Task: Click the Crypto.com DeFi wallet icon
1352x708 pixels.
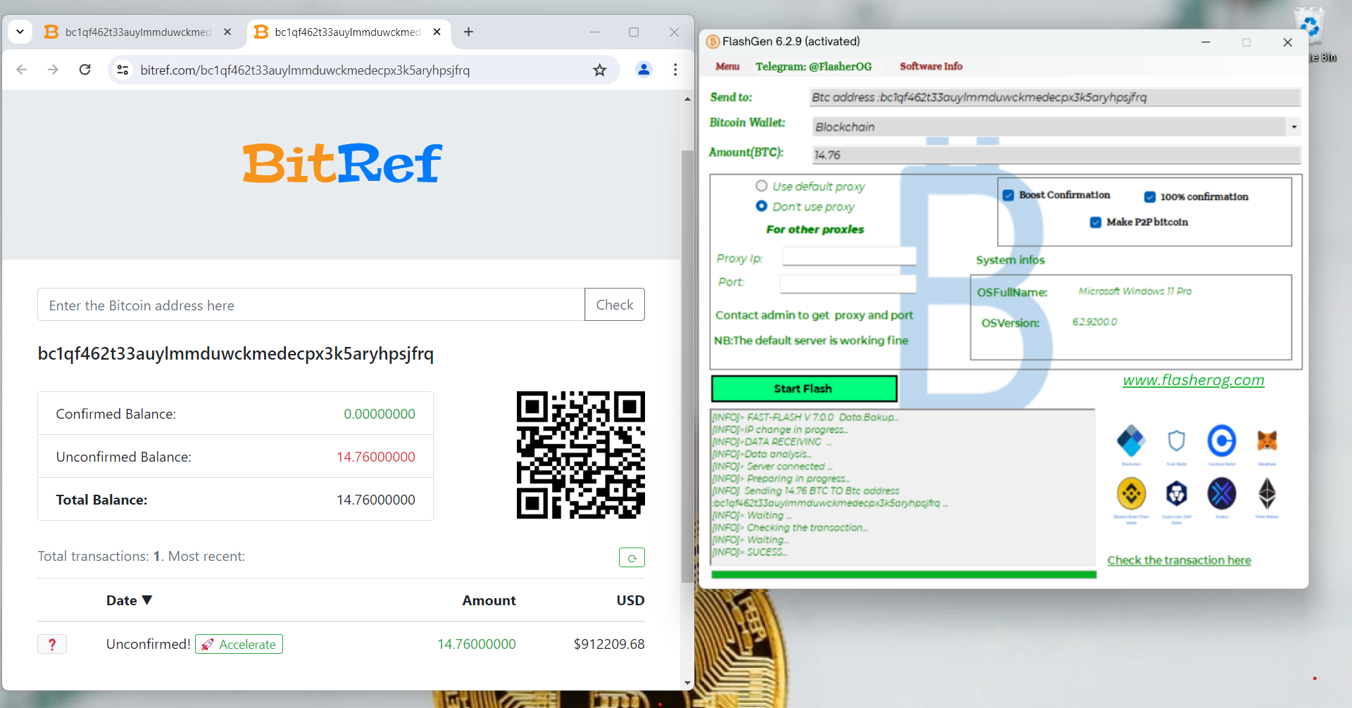Action: [1176, 493]
